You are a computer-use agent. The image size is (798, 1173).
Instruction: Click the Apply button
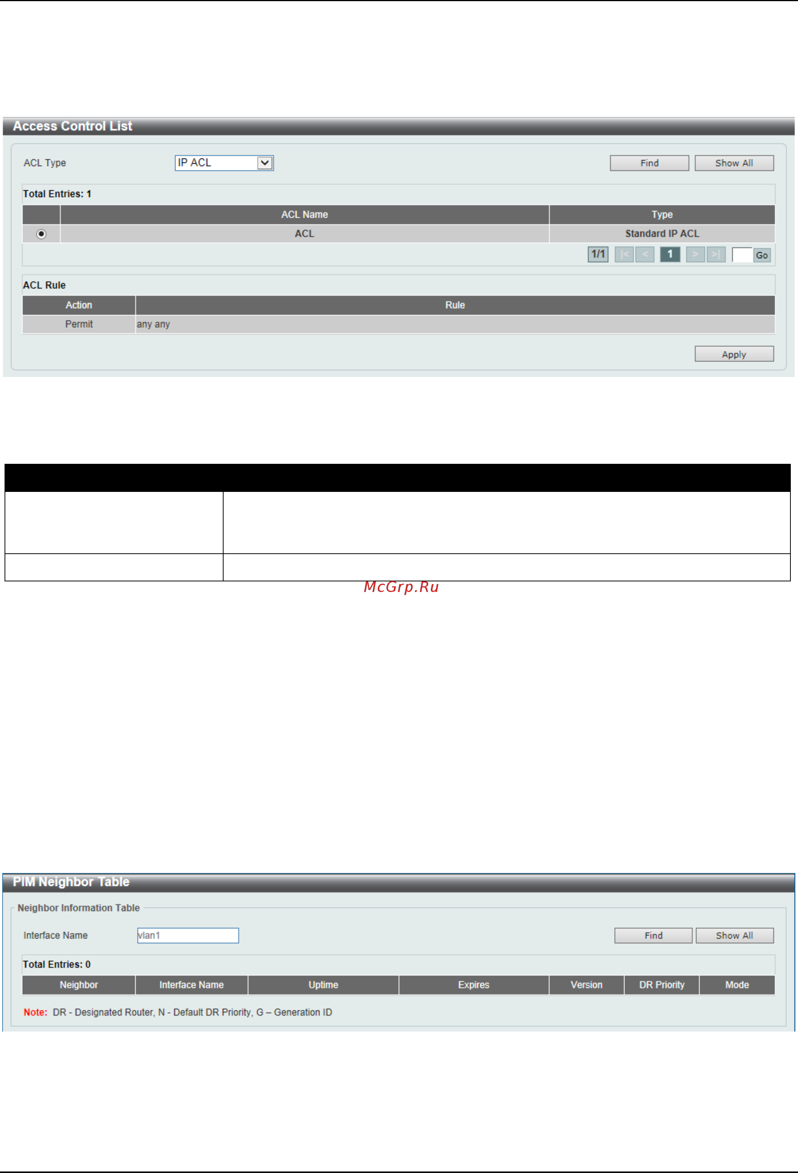click(x=734, y=354)
